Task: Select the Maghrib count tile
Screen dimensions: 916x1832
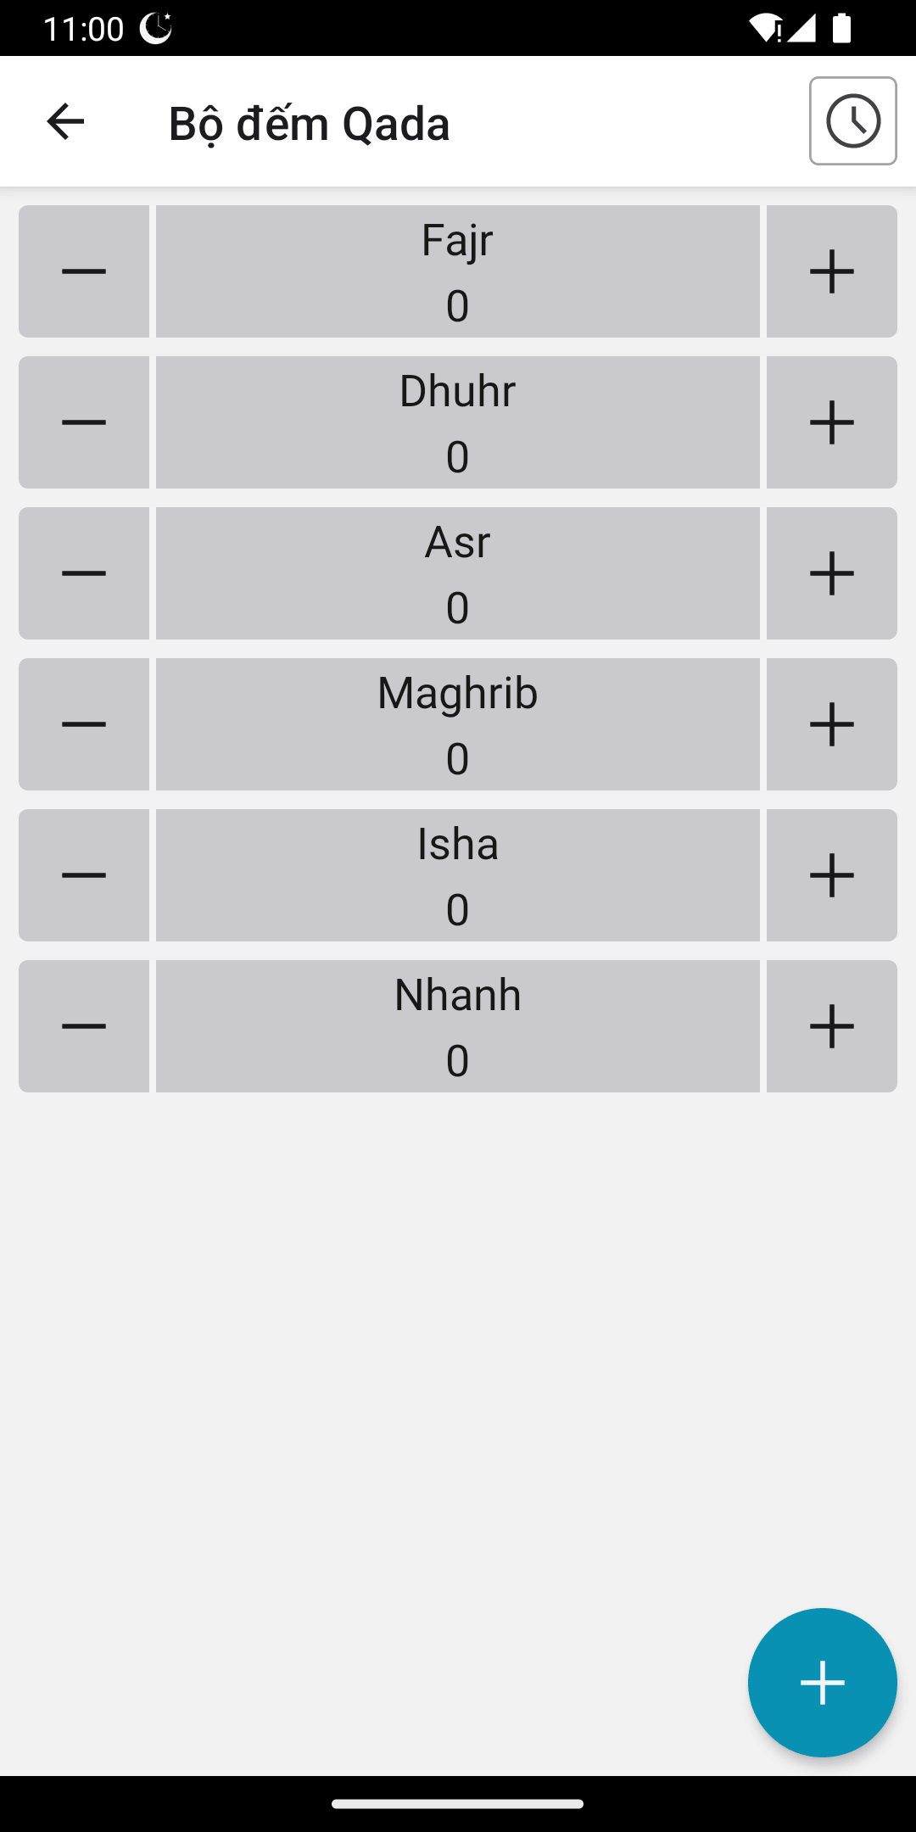Action: (458, 724)
